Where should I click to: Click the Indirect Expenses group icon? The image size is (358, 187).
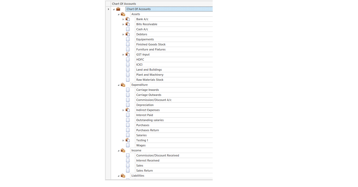tap(128, 110)
